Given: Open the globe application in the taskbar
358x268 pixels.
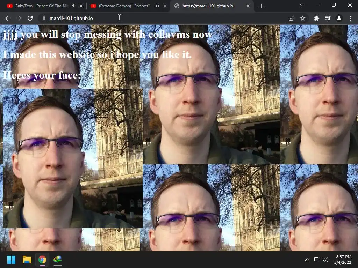Looking at the screenshot, I should click(x=58, y=260).
